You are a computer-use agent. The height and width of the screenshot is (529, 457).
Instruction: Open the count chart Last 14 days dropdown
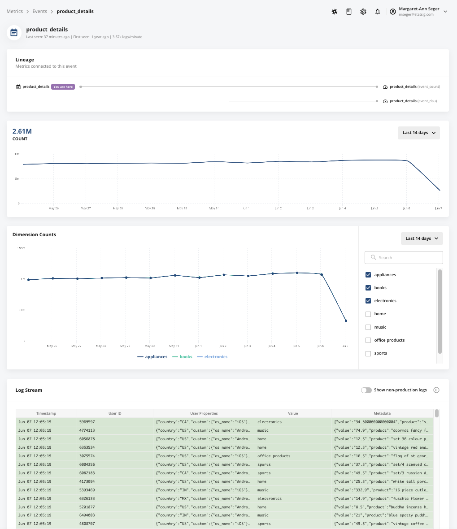418,133
